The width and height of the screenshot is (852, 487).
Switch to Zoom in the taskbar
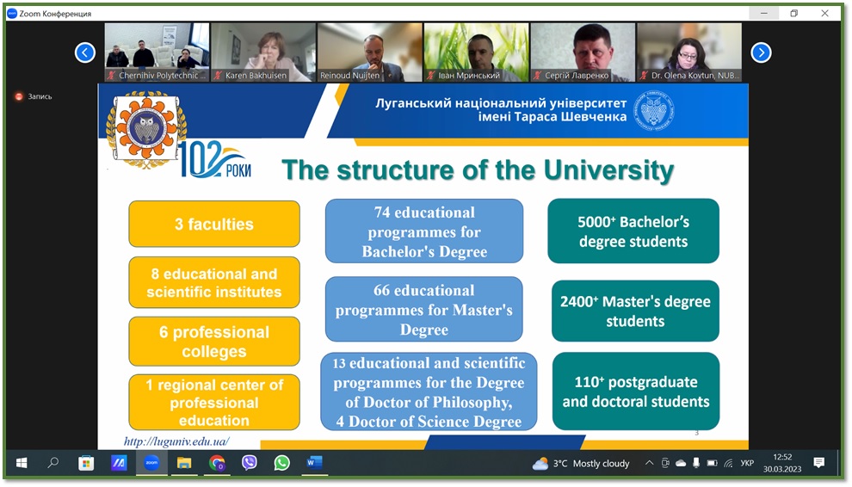point(151,463)
